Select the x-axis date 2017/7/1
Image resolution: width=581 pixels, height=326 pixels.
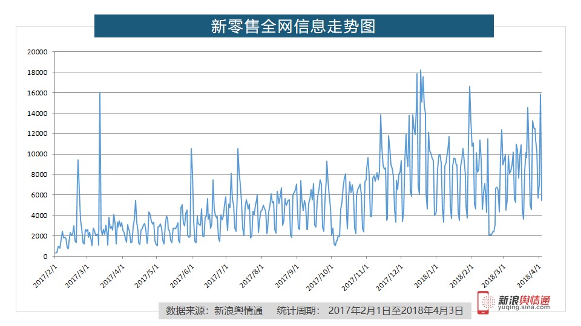215,276
